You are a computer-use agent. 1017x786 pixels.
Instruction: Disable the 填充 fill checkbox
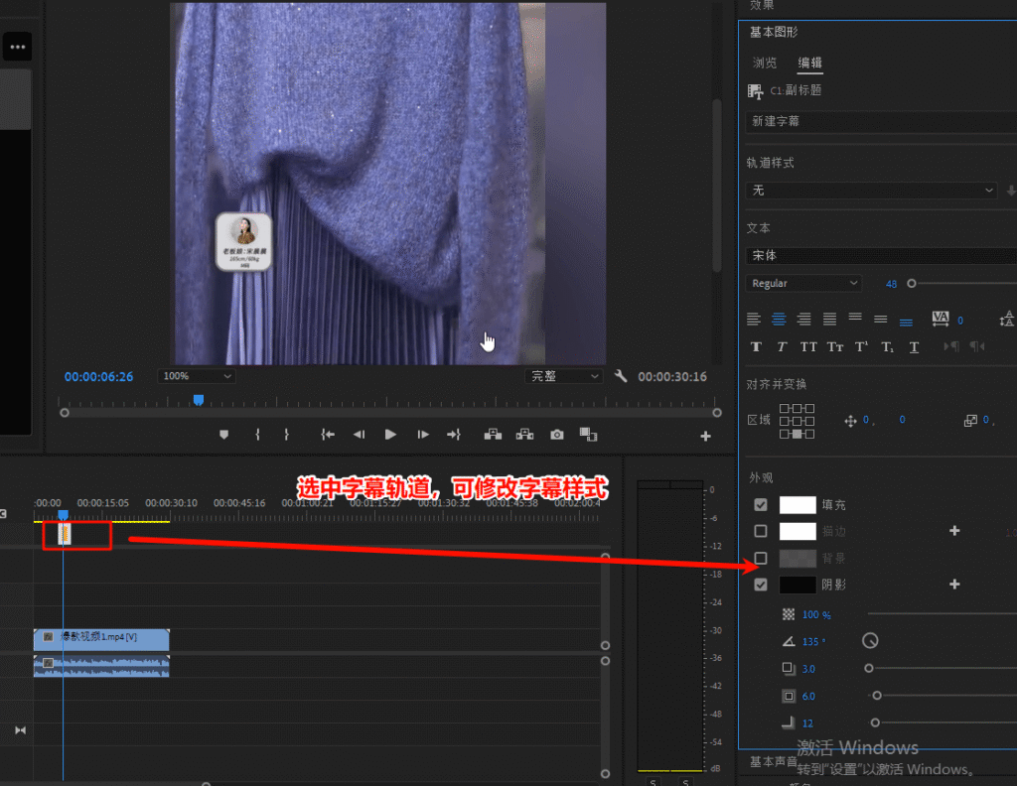coord(761,505)
